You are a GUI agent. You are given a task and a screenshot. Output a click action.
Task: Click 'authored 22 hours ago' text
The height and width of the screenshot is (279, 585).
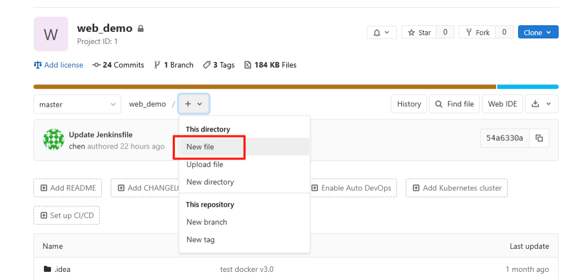(126, 146)
